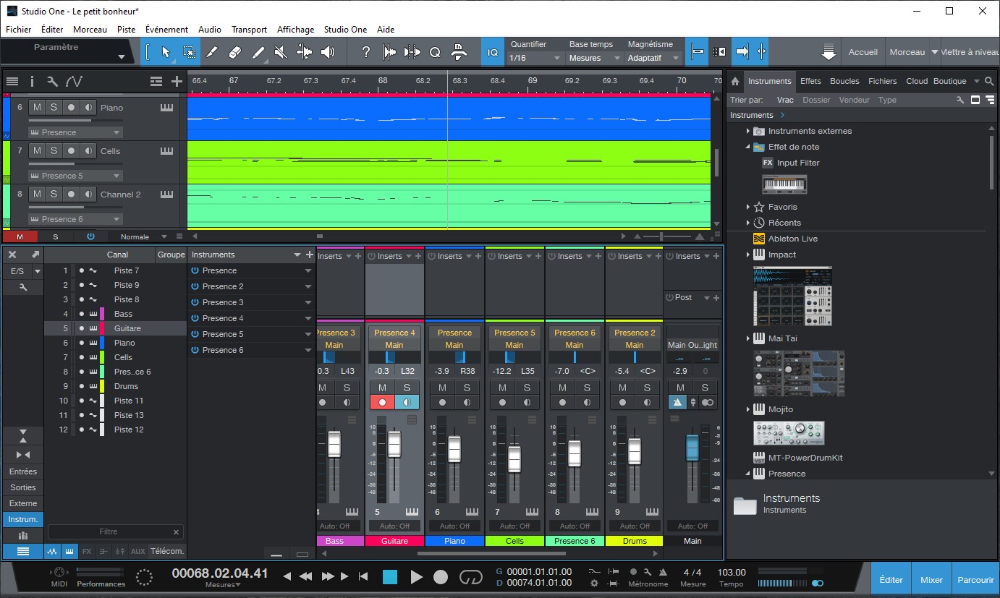1000x598 pixels.
Task: Select the Bend tool
Action: coord(304,52)
